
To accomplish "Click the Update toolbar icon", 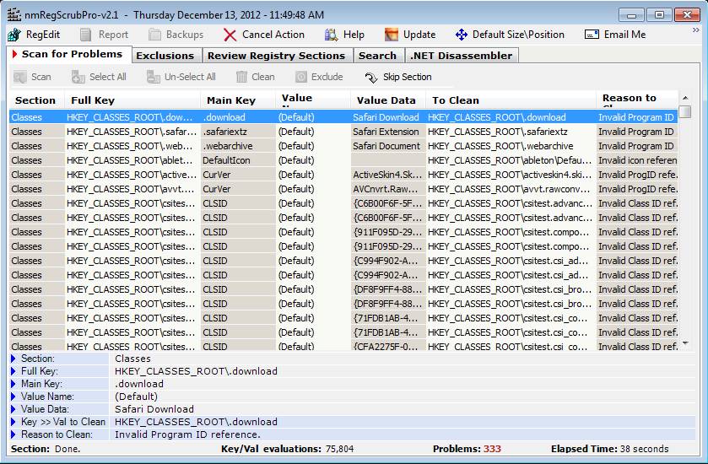I will click(392, 35).
